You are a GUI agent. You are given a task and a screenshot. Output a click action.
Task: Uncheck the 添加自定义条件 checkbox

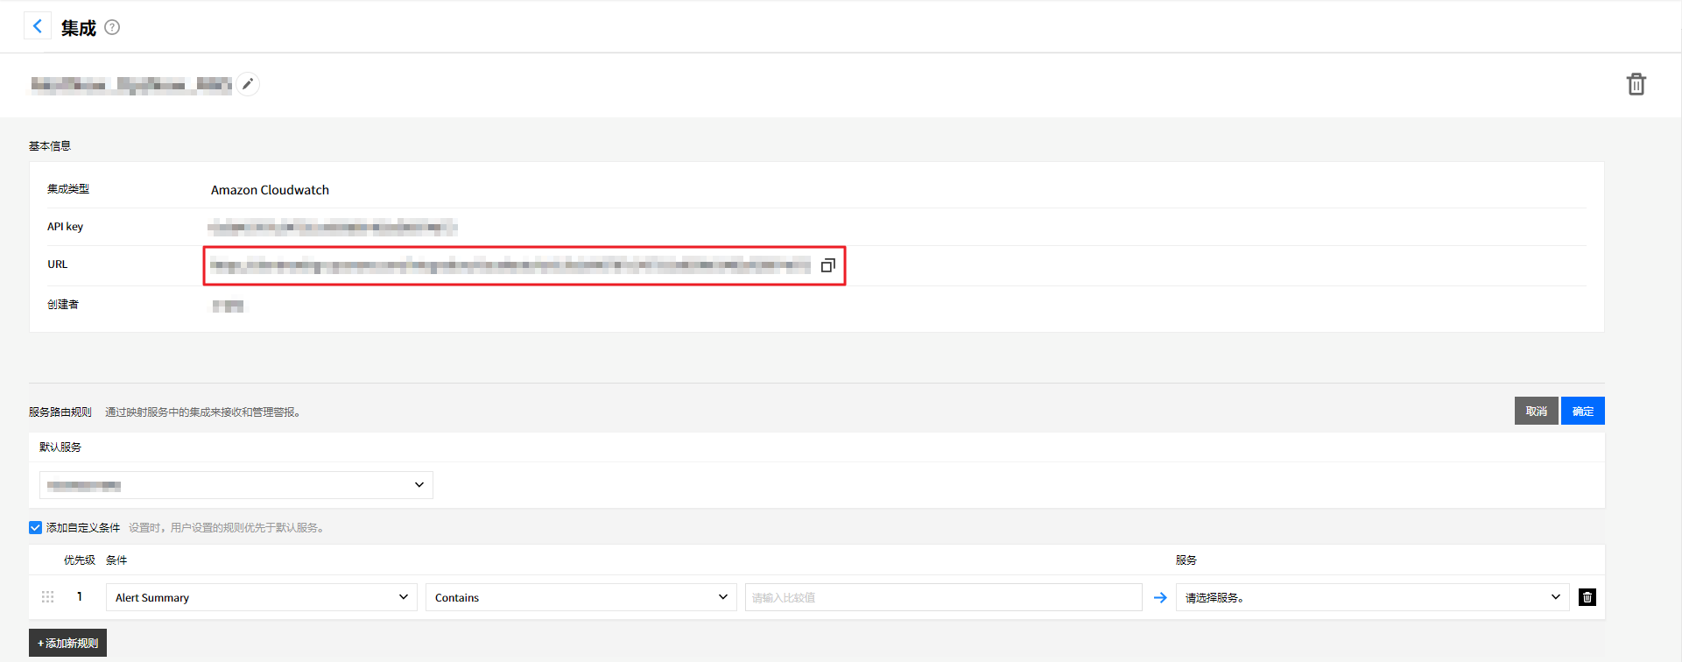[36, 527]
